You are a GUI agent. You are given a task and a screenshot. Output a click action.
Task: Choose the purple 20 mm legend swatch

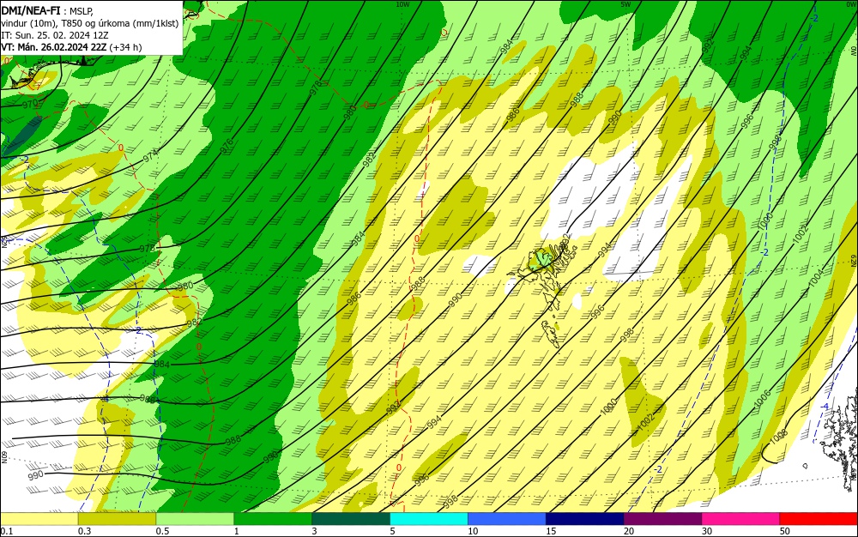tap(662, 519)
